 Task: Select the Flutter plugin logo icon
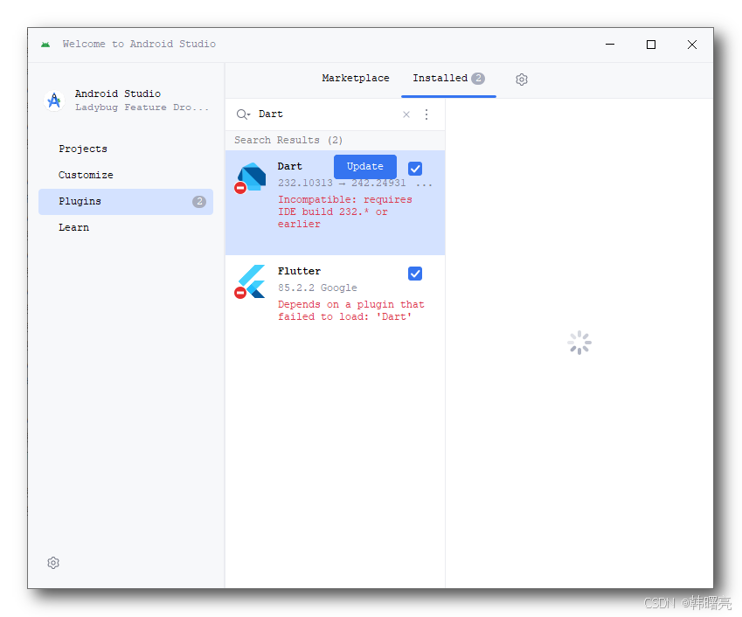point(252,281)
